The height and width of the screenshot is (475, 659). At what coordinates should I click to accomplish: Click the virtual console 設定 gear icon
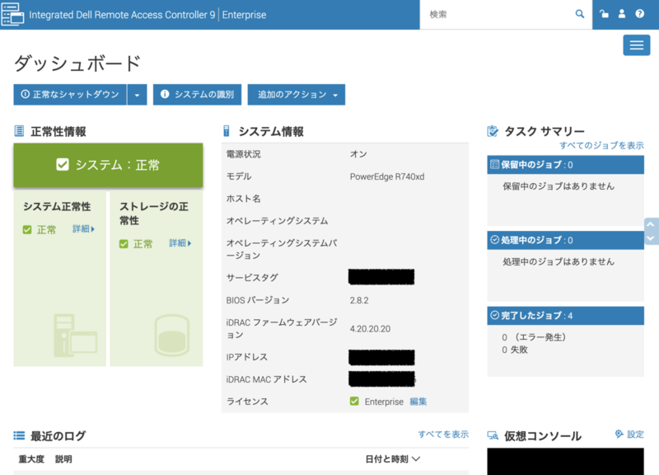pyautogui.click(x=619, y=434)
